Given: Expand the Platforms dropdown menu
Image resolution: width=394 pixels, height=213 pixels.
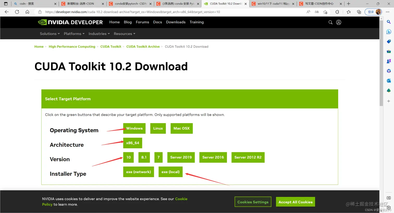Looking at the screenshot, I should pos(74,34).
